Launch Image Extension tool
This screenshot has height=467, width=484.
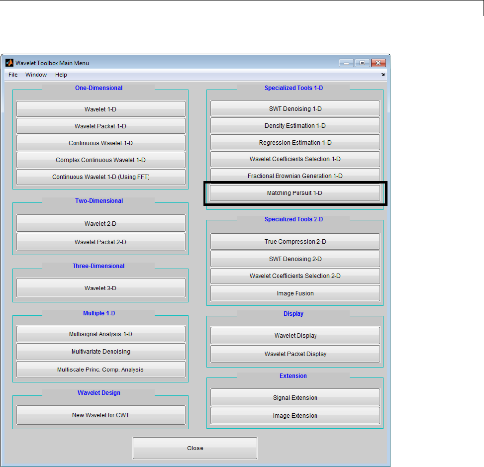pyautogui.click(x=295, y=415)
